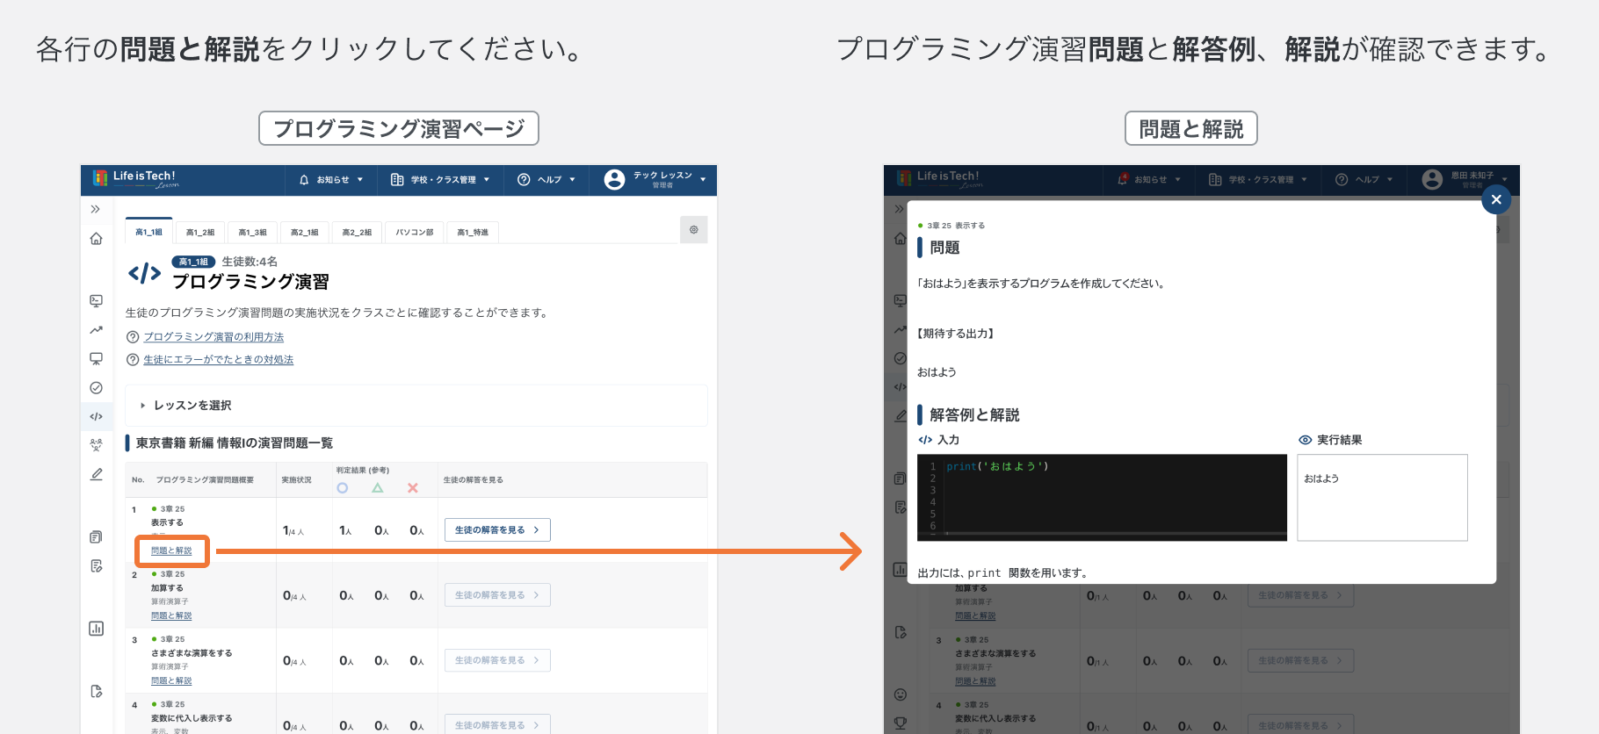Expand the sidebar with the double-chevron icon in left screenshot
1599x734 pixels.
click(x=96, y=209)
